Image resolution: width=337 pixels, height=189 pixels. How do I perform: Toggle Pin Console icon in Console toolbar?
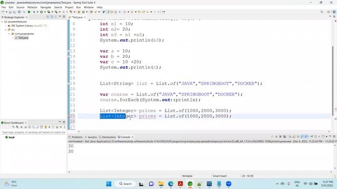point(311,136)
